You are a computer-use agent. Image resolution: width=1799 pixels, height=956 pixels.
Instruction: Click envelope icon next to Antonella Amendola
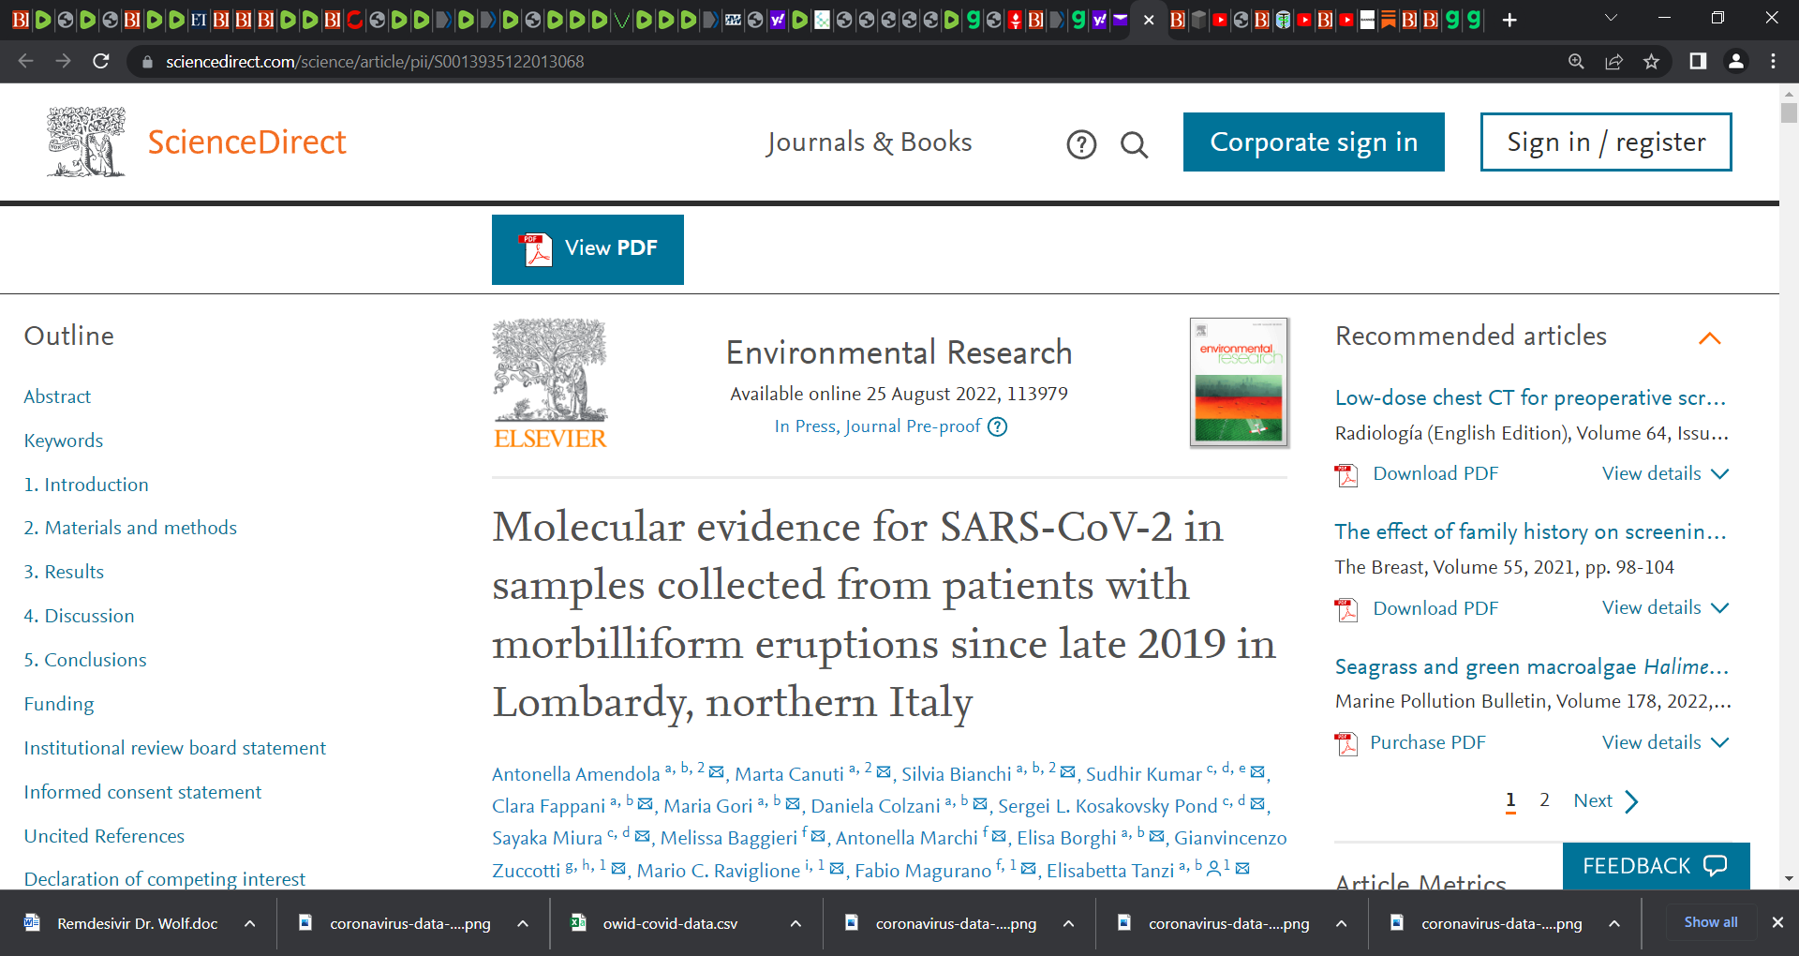(717, 772)
